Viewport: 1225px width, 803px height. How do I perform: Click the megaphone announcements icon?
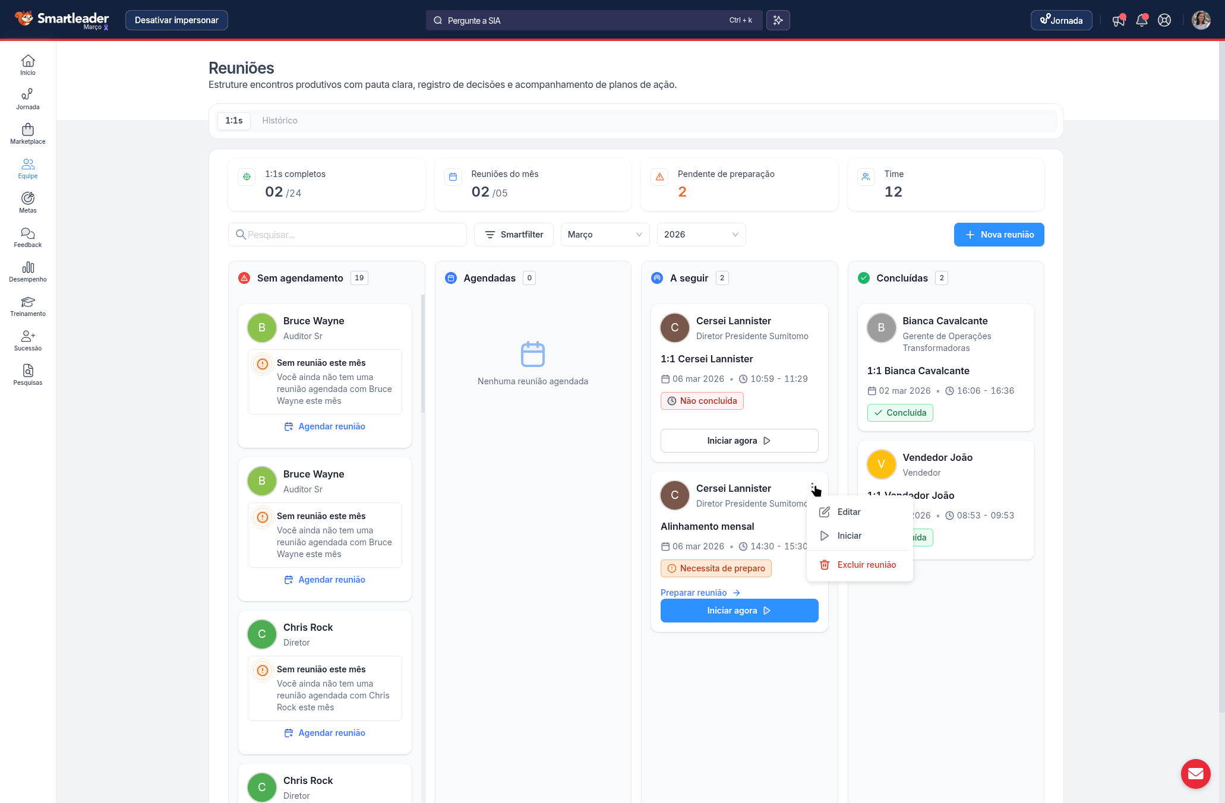pyautogui.click(x=1119, y=20)
